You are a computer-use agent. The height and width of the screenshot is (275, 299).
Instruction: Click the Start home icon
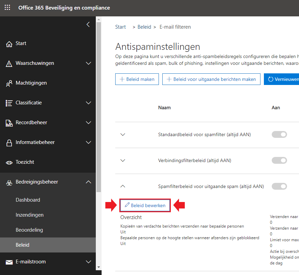[x=9, y=44]
